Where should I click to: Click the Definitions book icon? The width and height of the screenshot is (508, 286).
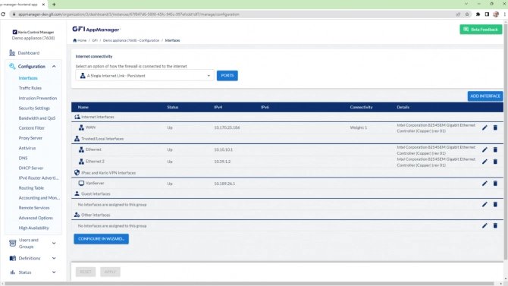[13, 258]
